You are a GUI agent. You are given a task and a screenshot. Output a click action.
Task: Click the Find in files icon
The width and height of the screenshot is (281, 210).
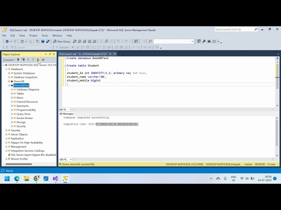[x=150, y=42]
